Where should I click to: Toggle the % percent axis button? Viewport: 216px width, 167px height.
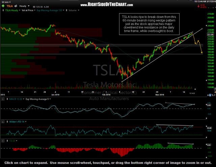click(x=212, y=95)
